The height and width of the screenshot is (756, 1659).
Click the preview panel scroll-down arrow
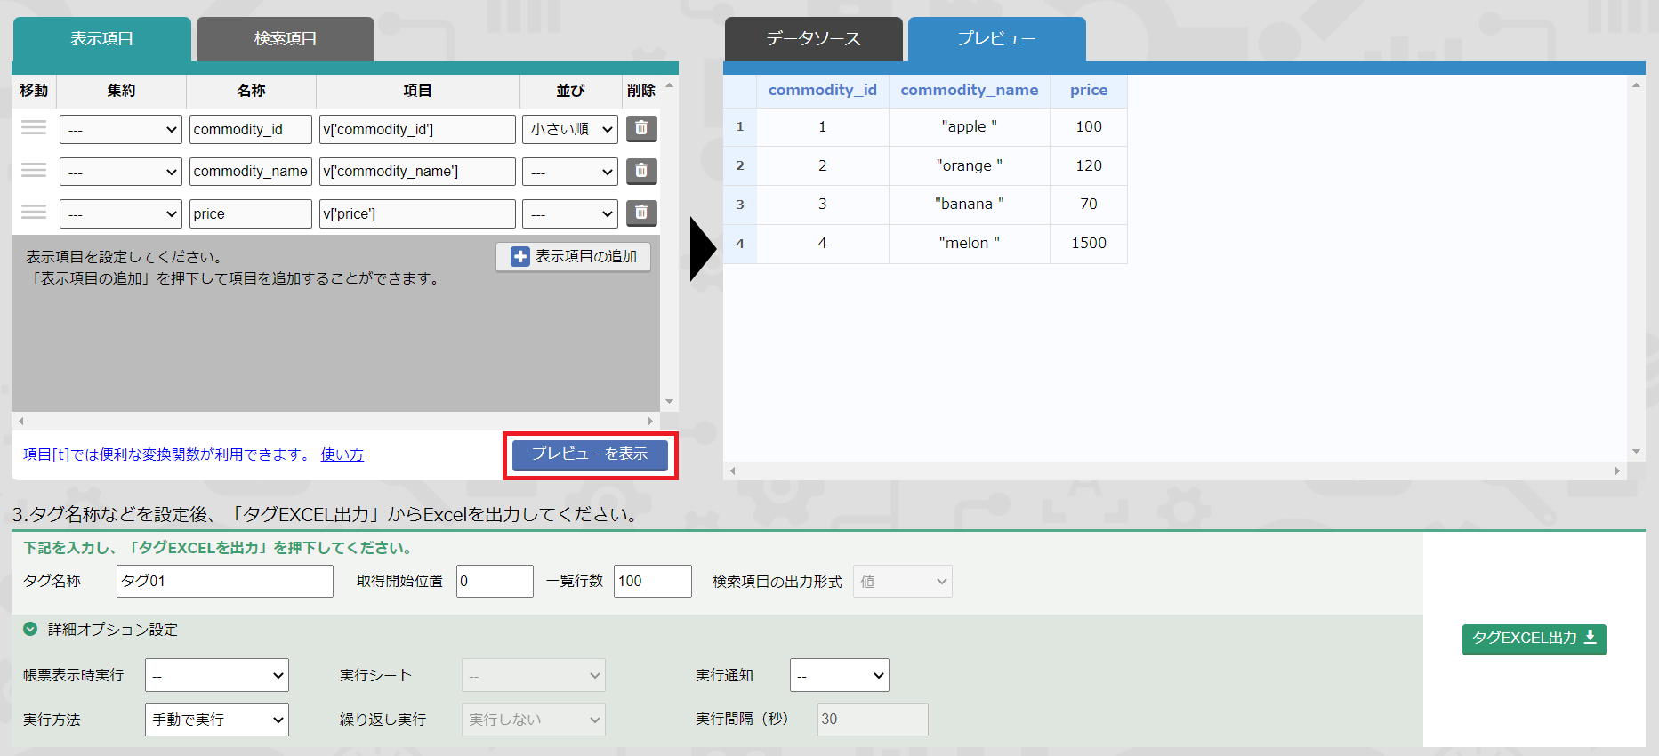click(1636, 452)
